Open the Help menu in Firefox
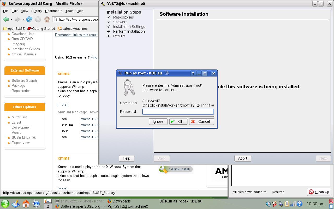Screen dimensions: 334x209 pyautogui.click(x=80, y=11)
